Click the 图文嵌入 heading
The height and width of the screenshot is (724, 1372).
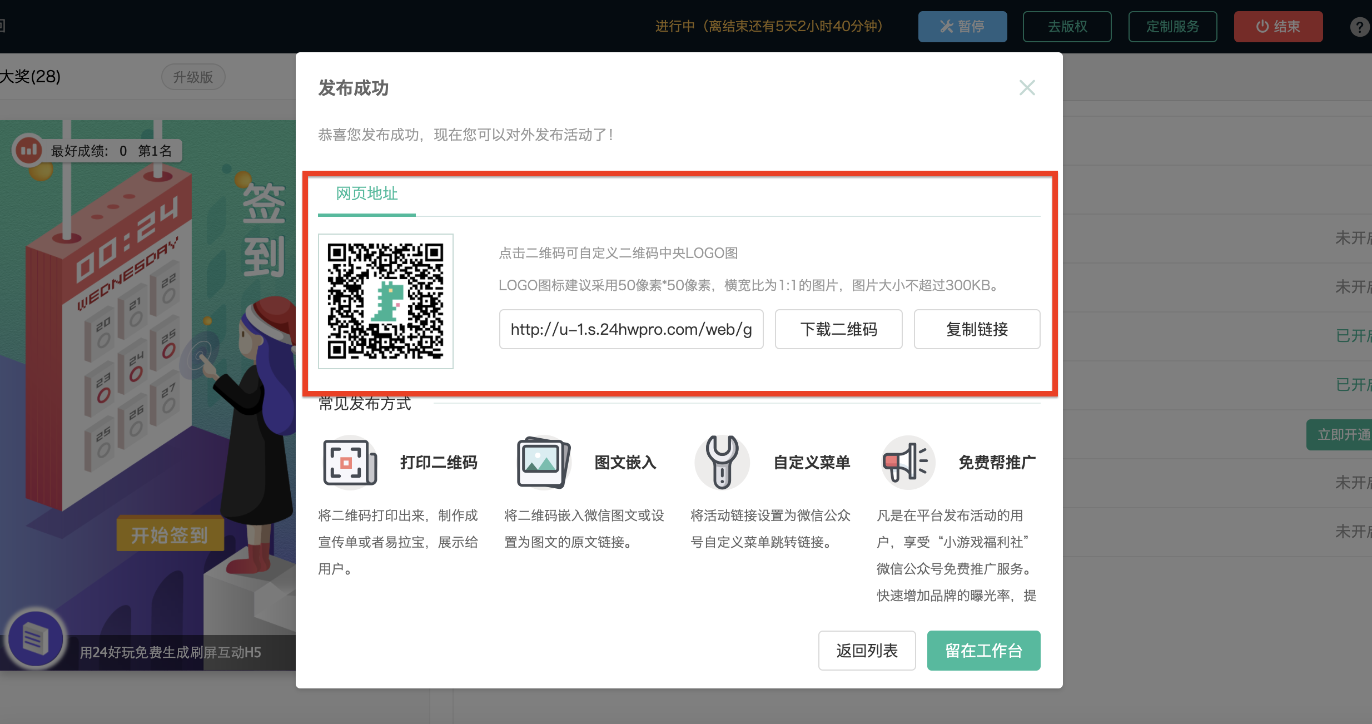pyautogui.click(x=625, y=462)
